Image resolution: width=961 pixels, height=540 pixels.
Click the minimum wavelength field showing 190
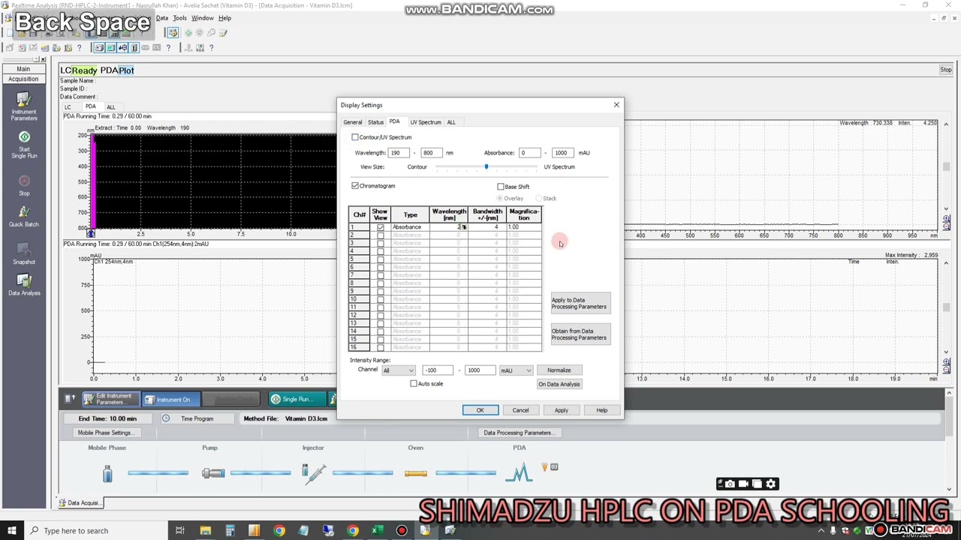(399, 153)
